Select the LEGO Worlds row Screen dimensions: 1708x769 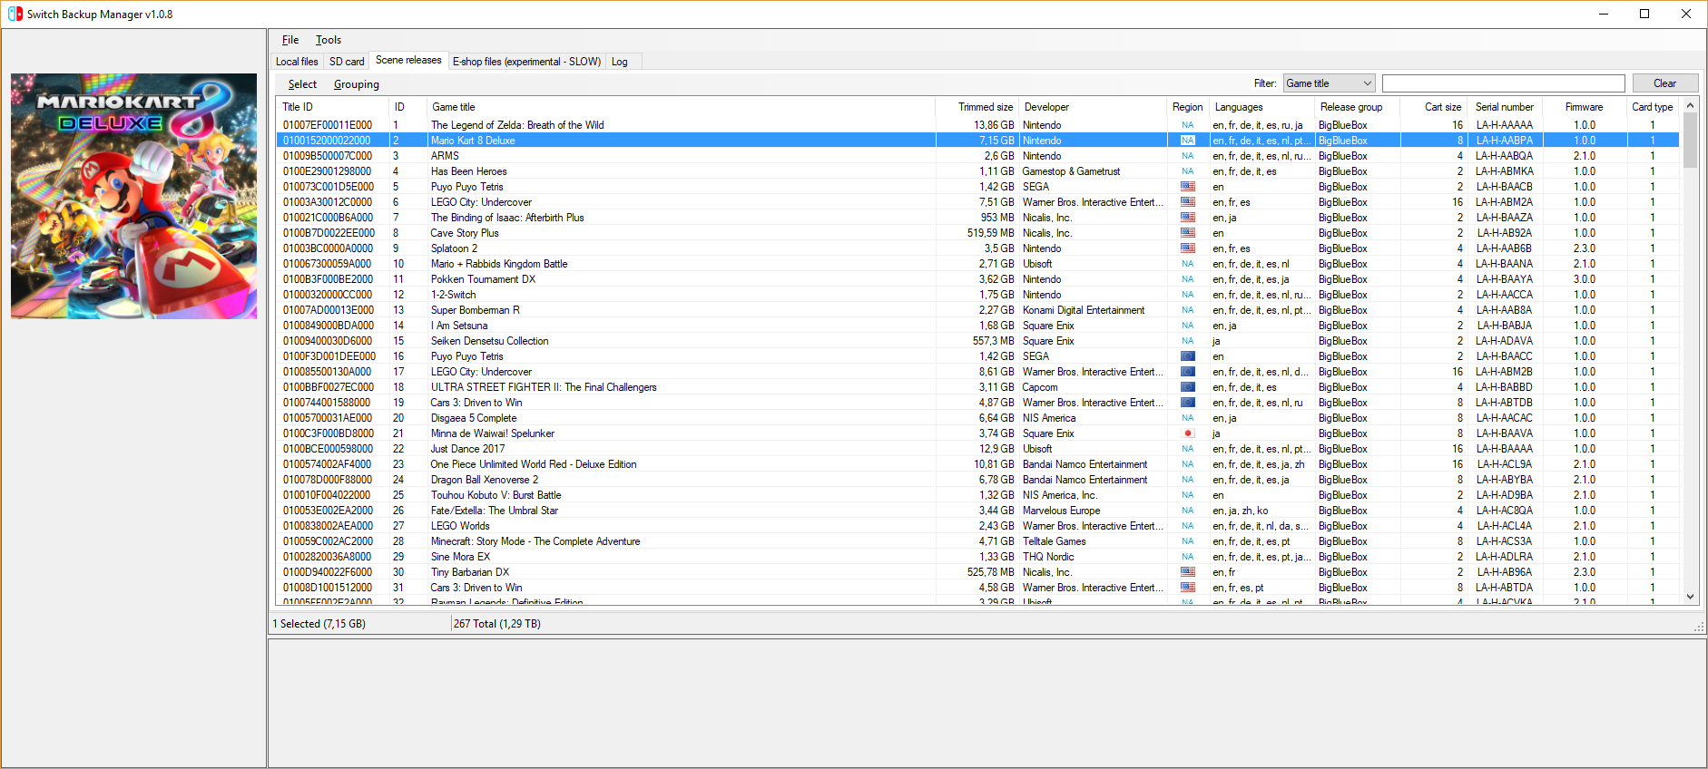tap(977, 526)
